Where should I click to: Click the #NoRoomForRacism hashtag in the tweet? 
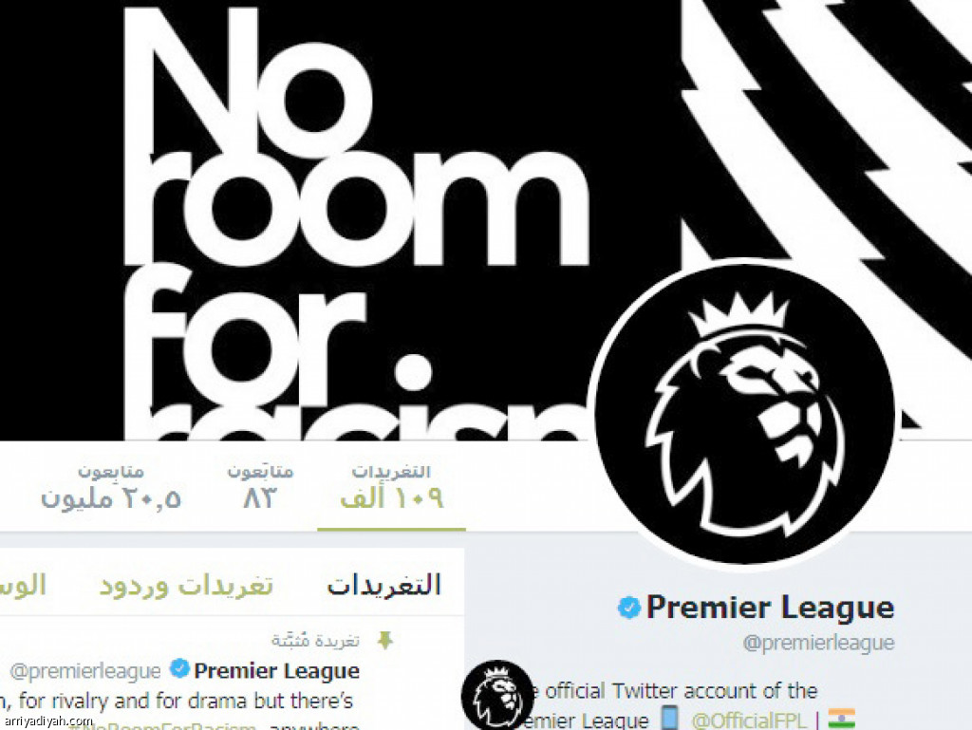162,725
